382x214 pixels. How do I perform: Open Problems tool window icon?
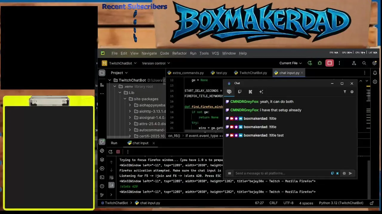point(102,186)
